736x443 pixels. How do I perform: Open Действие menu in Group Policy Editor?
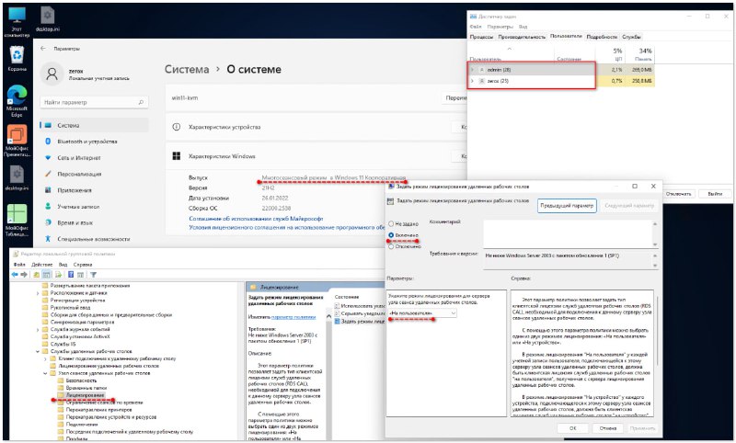point(41,265)
